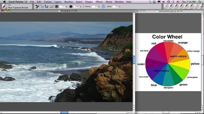Open the File menu

coord(32,2)
